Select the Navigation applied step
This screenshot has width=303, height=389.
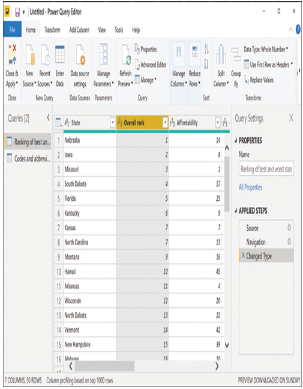coord(266,242)
